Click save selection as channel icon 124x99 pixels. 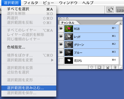(99, 67)
